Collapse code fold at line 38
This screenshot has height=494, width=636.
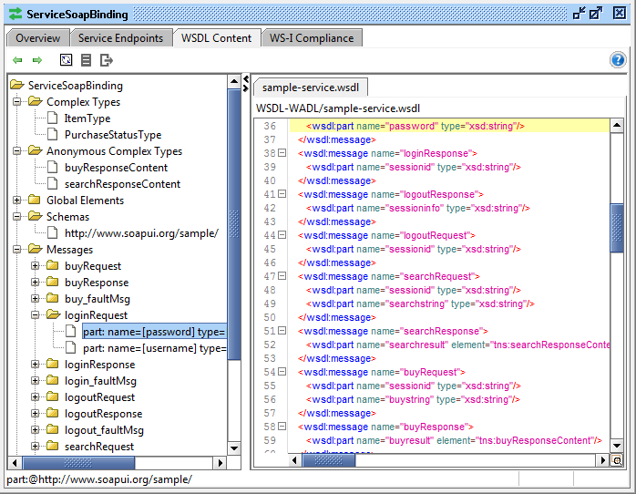coord(282,153)
